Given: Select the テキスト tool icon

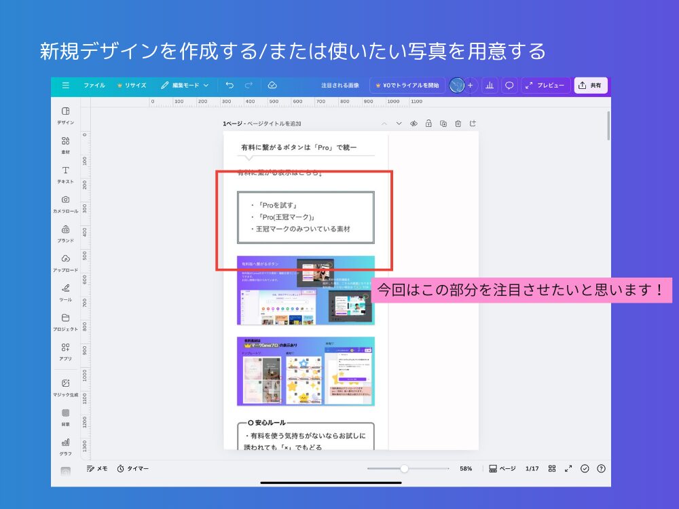Looking at the screenshot, I should pyautogui.click(x=65, y=173).
